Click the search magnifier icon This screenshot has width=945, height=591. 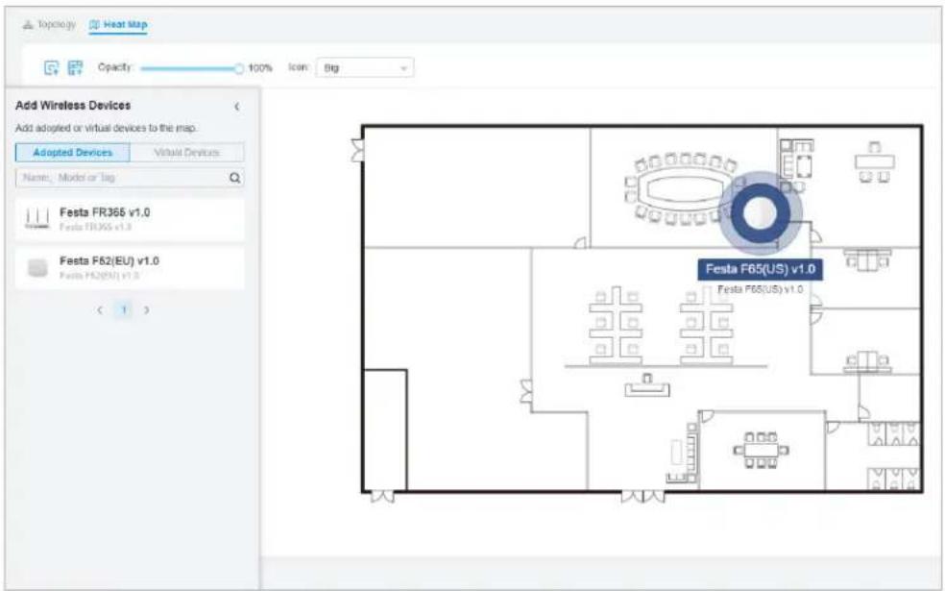click(234, 177)
